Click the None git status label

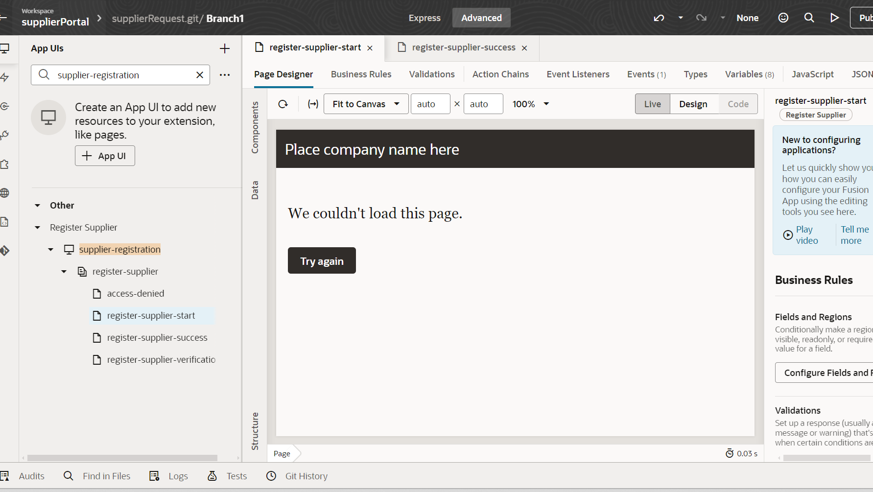pos(747,18)
